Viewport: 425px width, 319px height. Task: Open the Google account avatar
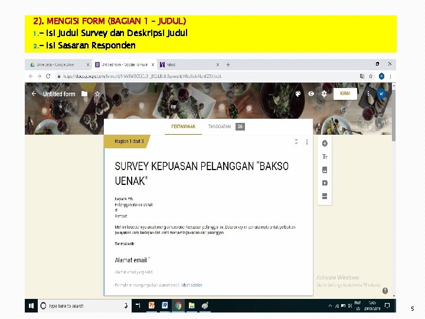tap(381, 94)
